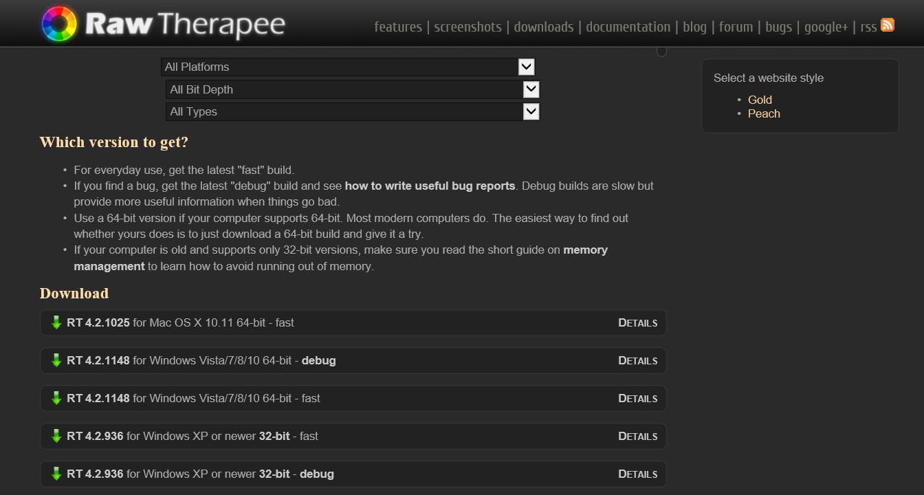
Task: Open the All Platforms dropdown
Action: pos(526,67)
